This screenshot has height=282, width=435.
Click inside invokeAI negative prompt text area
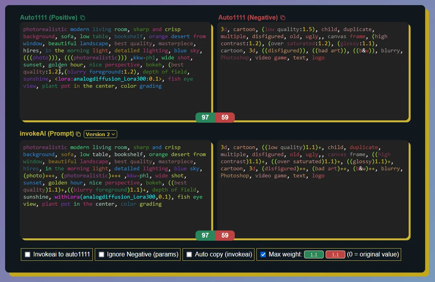[313, 190]
